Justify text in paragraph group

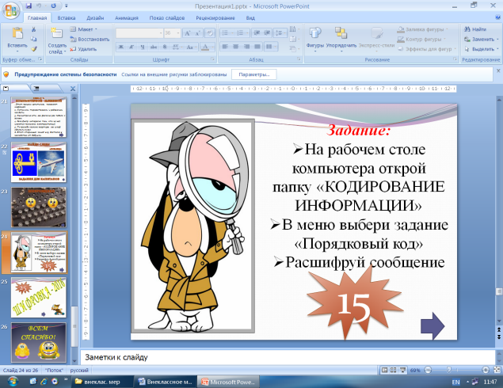click(x=257, y=47)
